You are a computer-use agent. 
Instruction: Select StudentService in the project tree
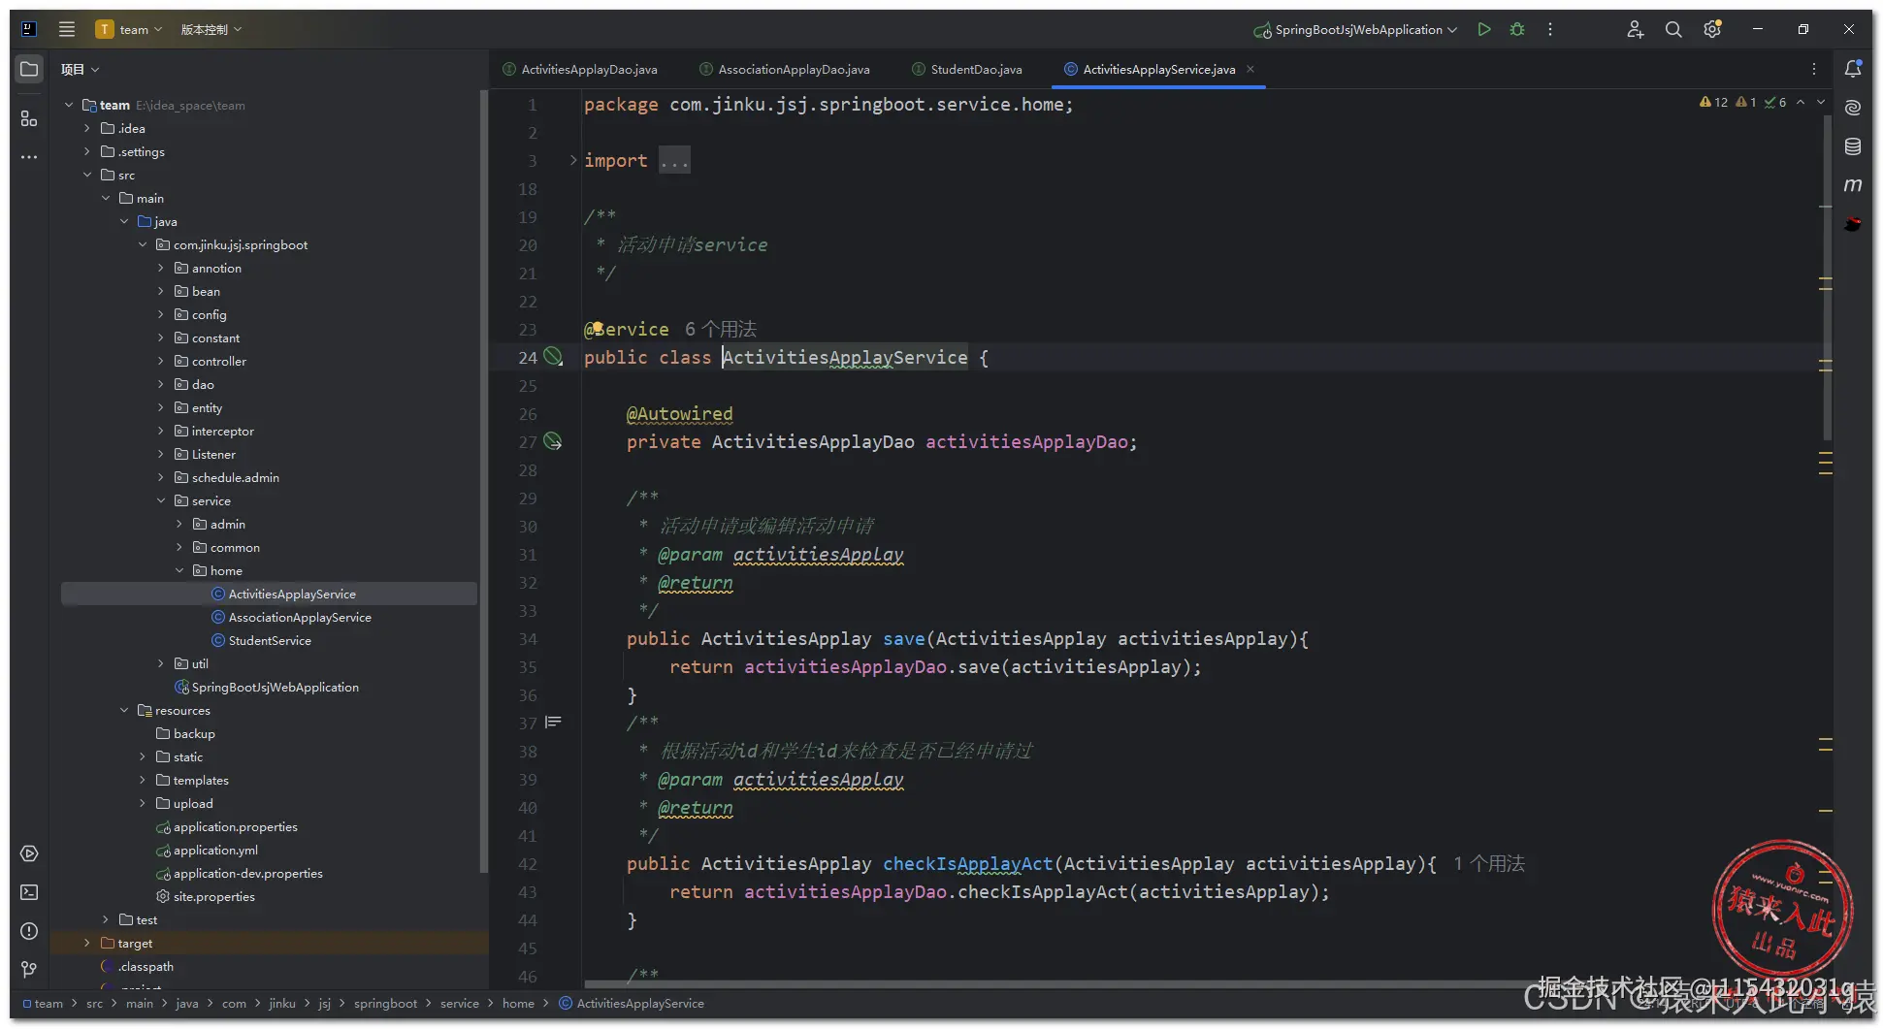pyautogui.click(x=270, y=641)
